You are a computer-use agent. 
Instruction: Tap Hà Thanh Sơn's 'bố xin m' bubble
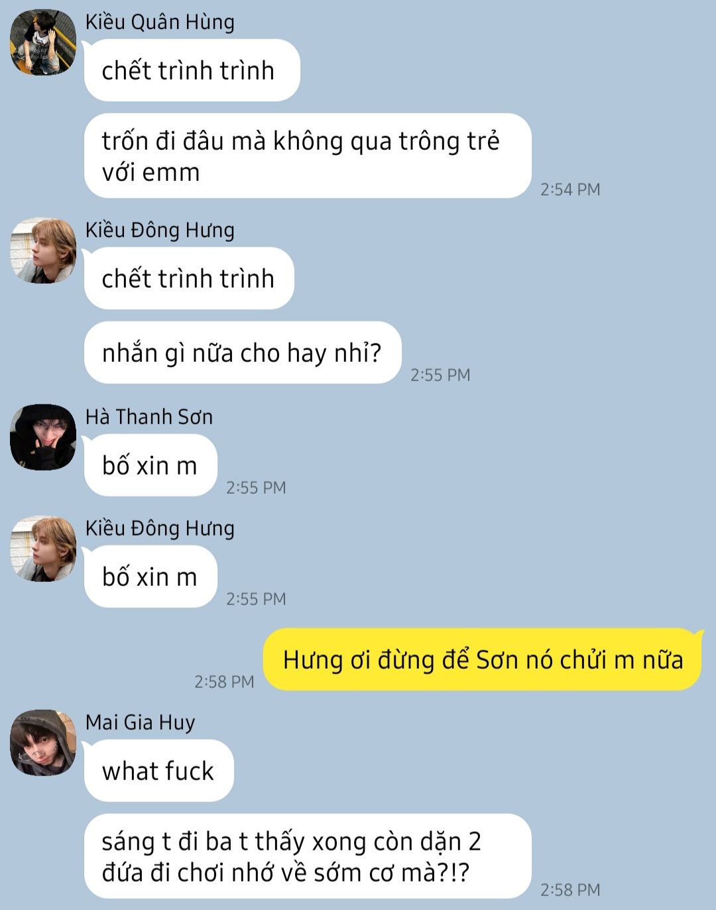[150, 465]
